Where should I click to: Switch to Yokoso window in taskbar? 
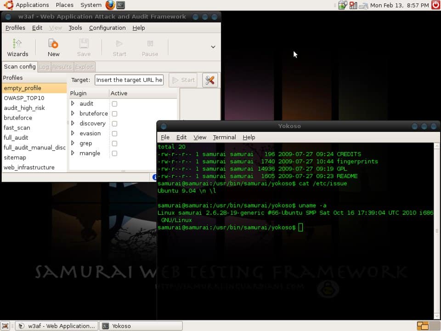pyautogui.click(x=141, y=326)
